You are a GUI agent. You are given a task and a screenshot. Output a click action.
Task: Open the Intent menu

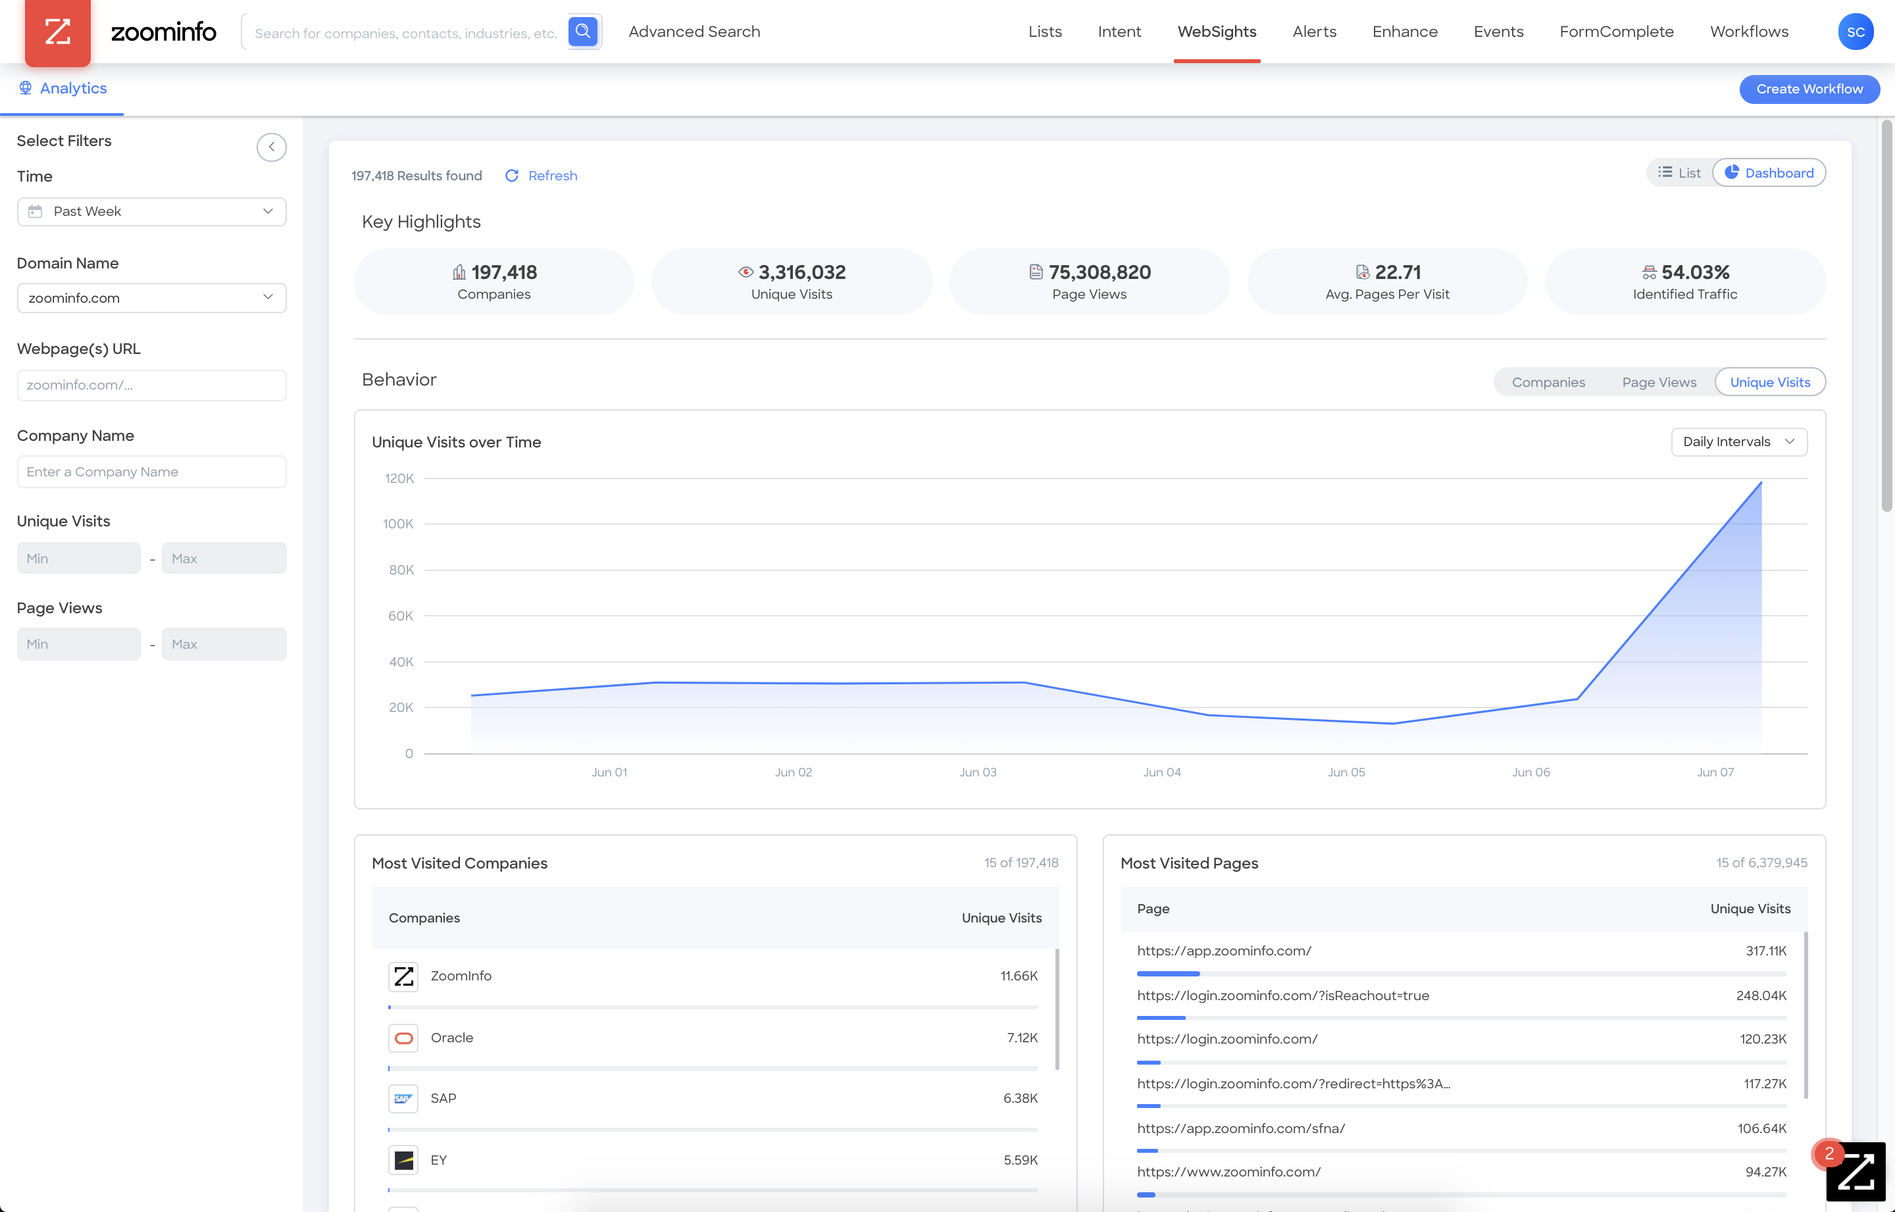click(1119, 32)
